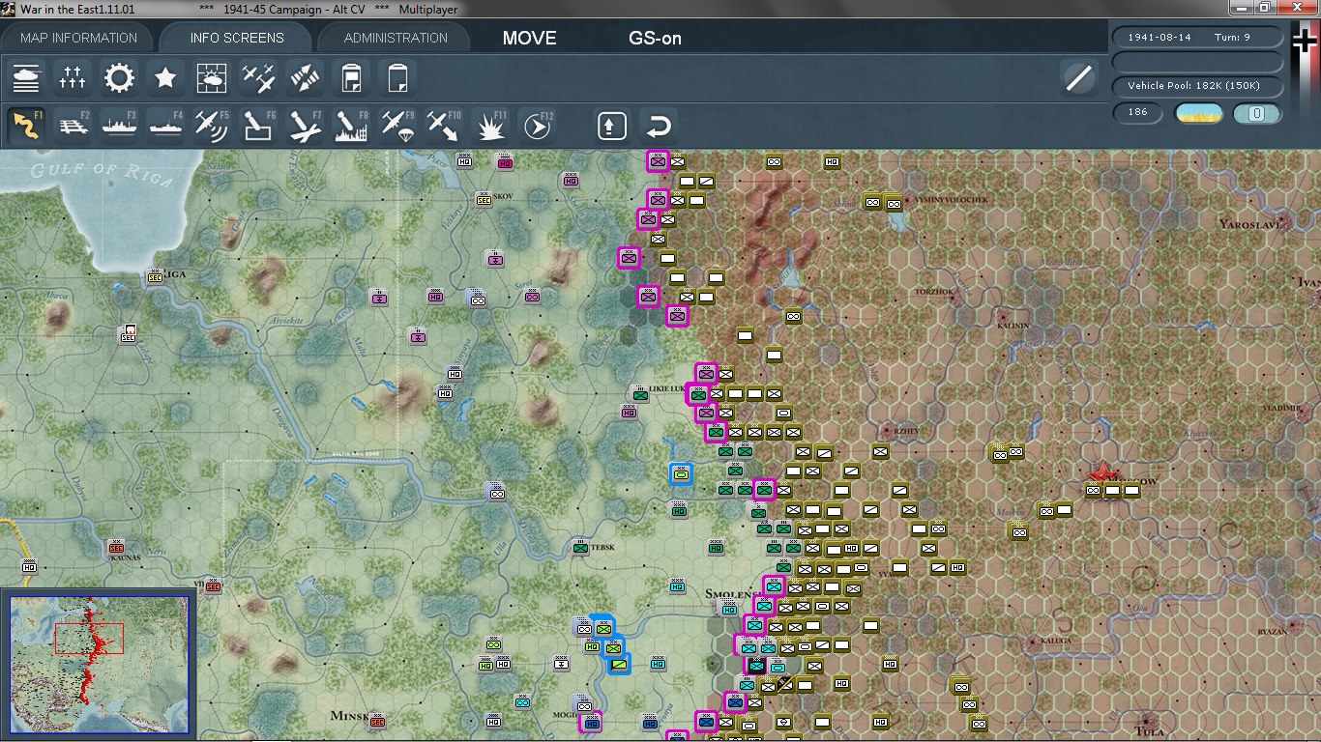Image resolution: width=1321 pixels, height=742 pixels.
Task: Select the green unit at Velikie Luki
Action: [639, 393]
